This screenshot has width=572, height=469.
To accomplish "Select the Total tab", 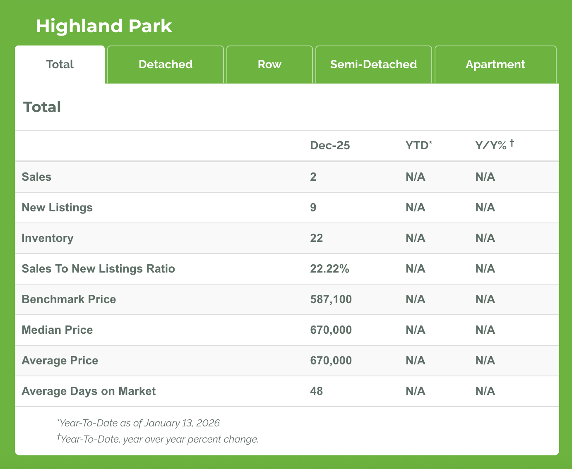I will click(60, 65).
